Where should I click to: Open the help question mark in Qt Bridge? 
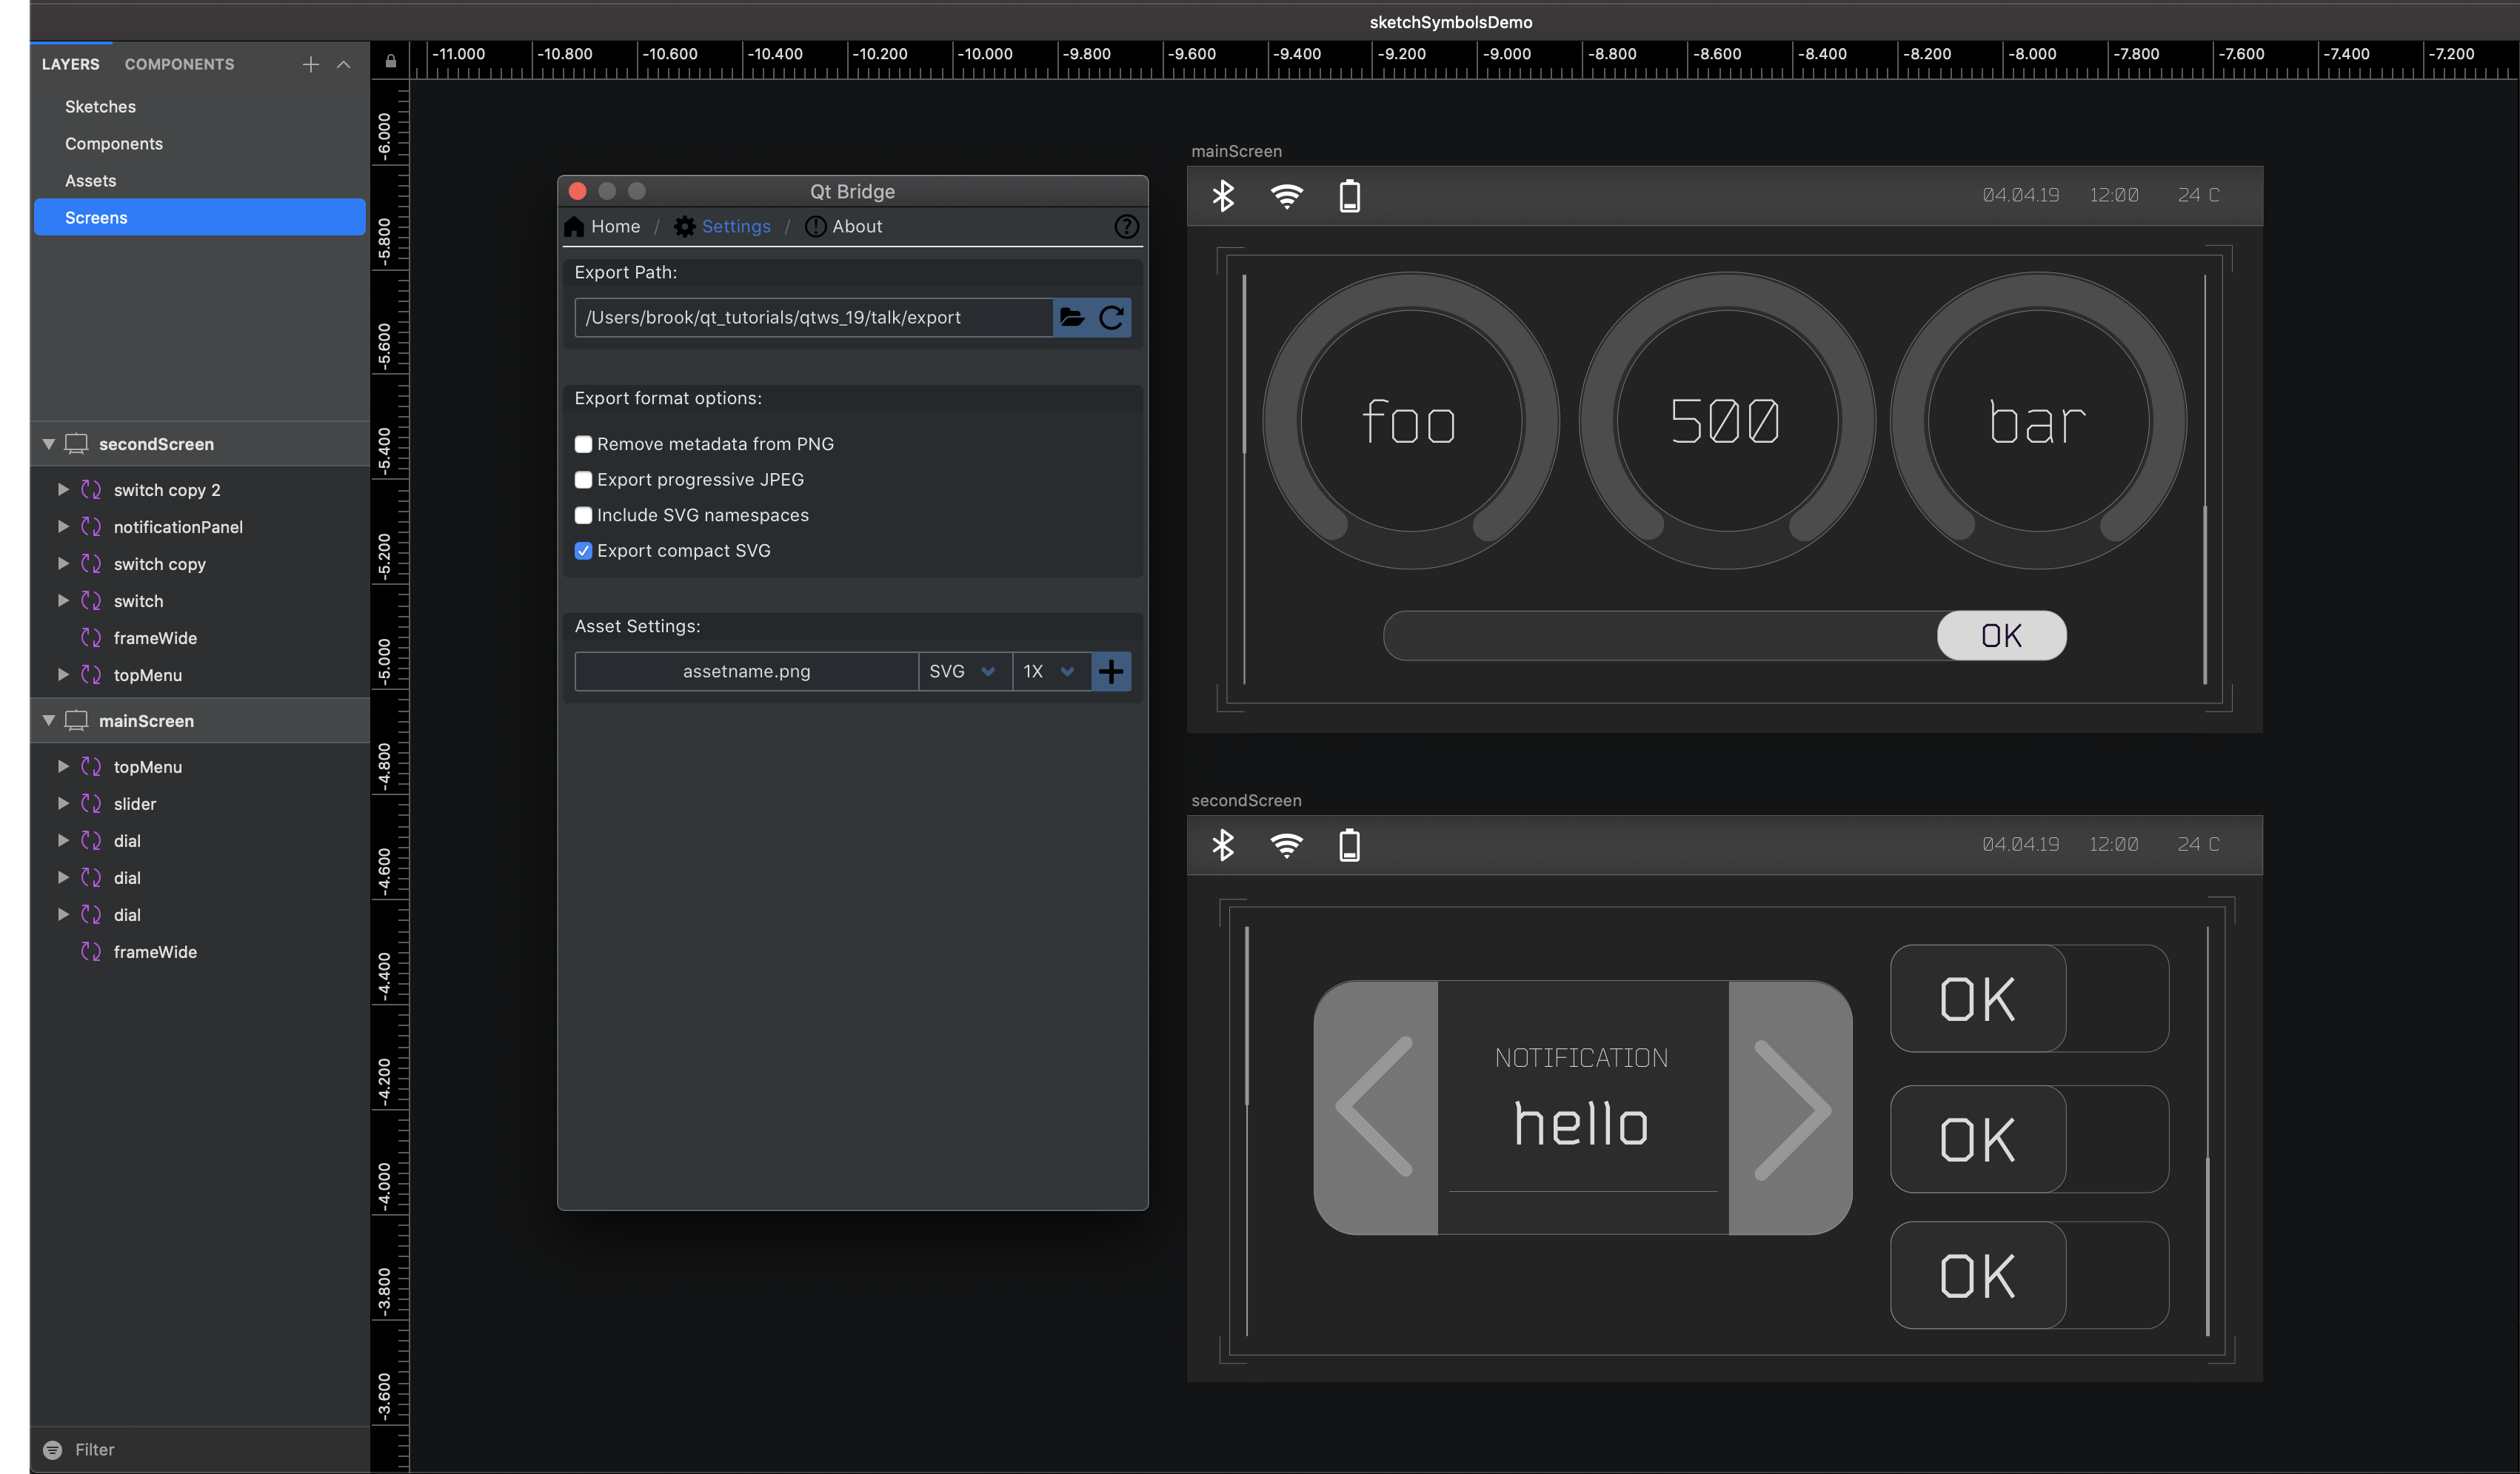[x=1127, y=226]
